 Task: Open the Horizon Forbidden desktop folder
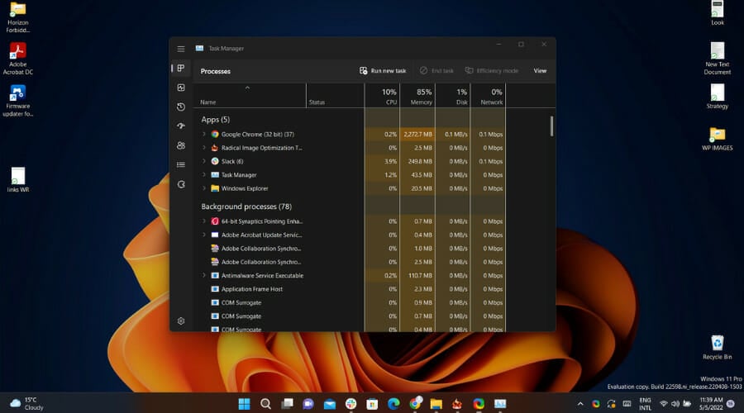coord(17,17)
